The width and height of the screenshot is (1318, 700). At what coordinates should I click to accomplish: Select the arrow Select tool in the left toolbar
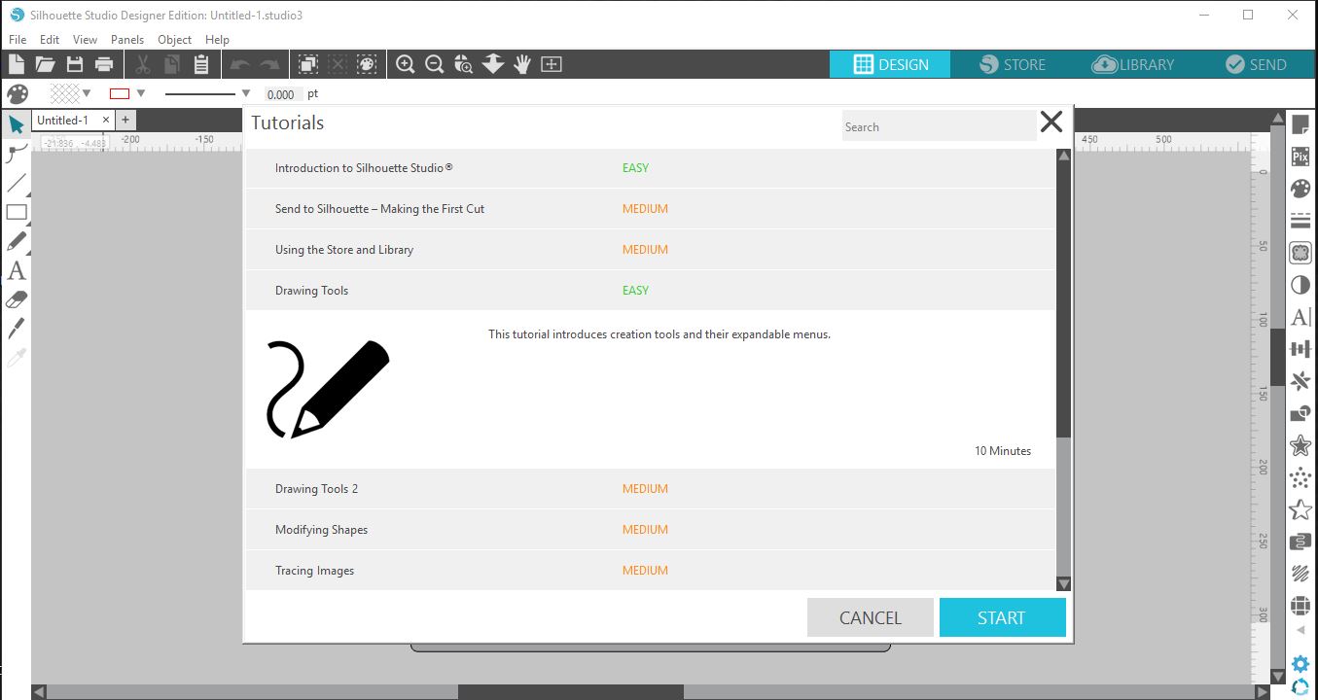tap(16, 124)
